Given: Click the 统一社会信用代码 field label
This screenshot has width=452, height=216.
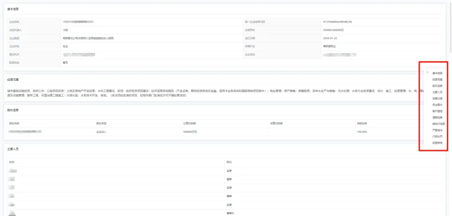Looking at the screenshot, I should click(255, 22).
